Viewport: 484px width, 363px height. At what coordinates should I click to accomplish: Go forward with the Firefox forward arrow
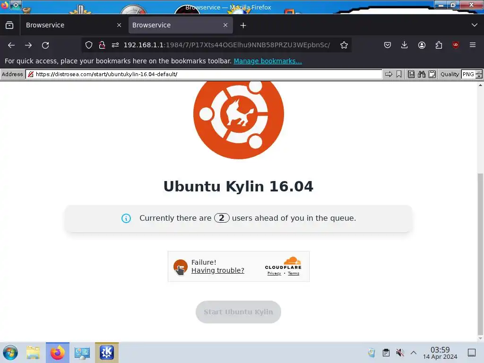pyautogui.click(x=28, y=45)
